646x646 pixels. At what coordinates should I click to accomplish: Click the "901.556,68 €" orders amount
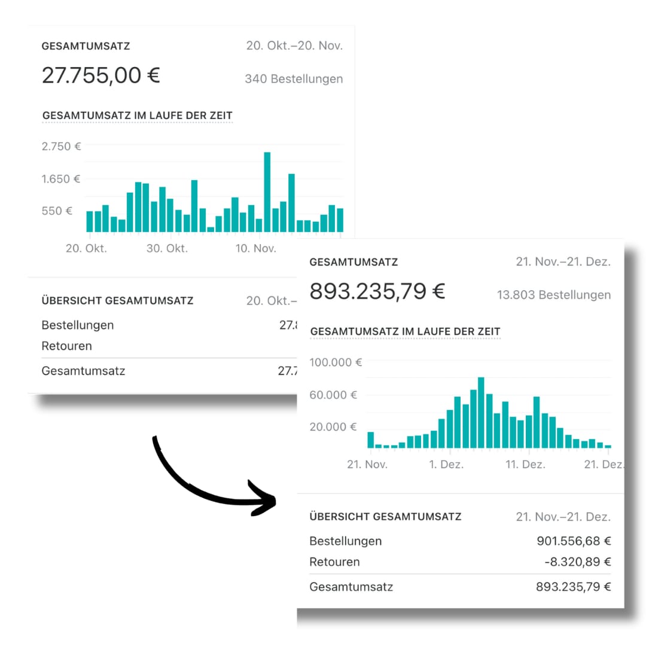click(x=574, y=541)
